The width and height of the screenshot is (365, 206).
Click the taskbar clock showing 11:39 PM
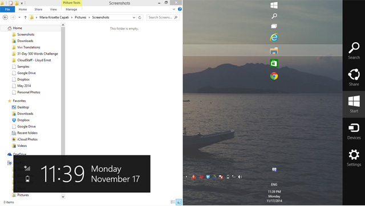click(274, 196)
